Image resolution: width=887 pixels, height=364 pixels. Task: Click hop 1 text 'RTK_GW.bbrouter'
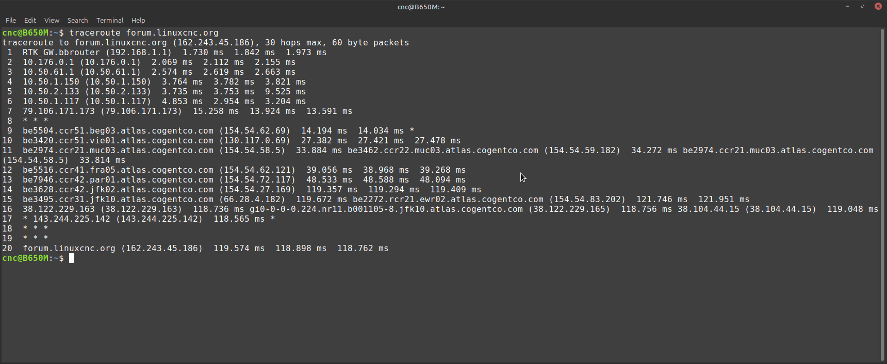point(61,52)
